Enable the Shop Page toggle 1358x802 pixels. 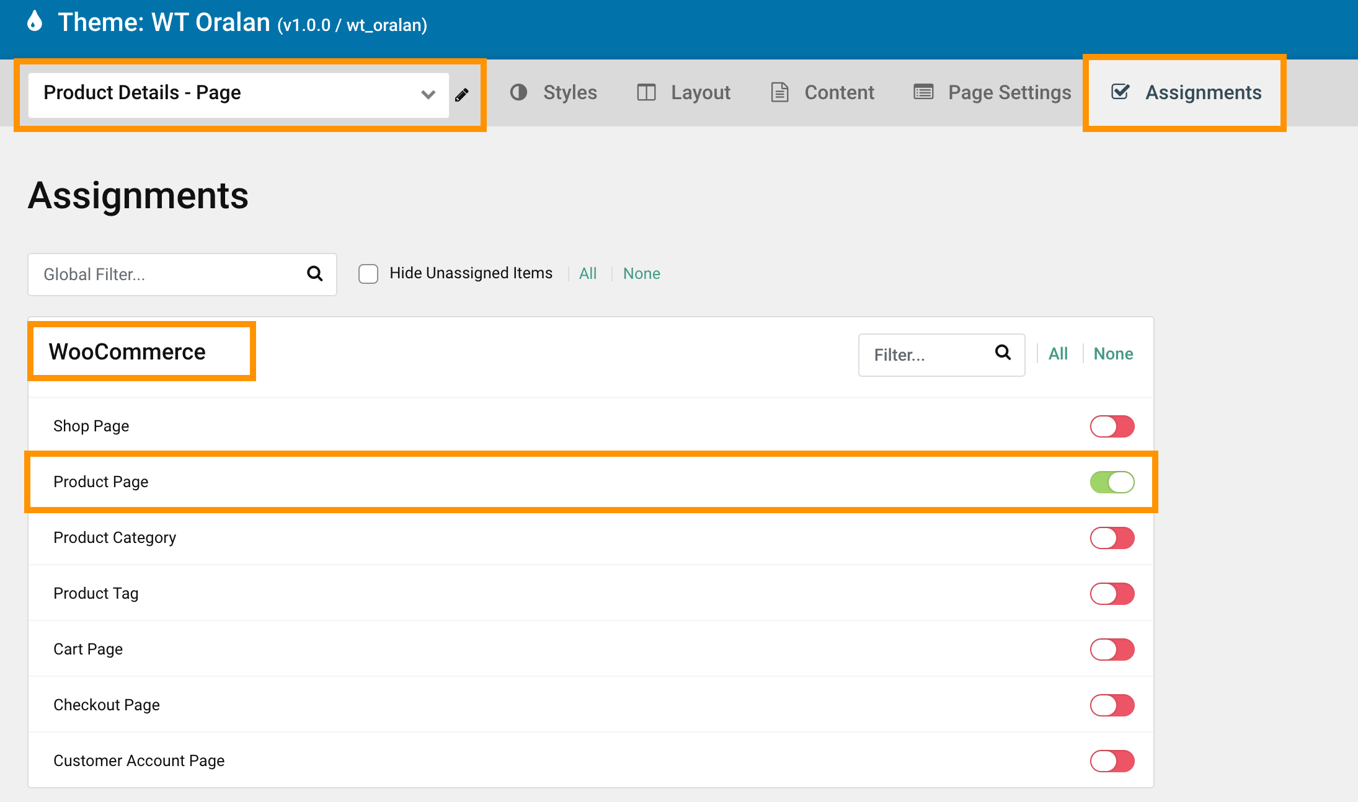pyautogui.click(x=1112, y=426)
